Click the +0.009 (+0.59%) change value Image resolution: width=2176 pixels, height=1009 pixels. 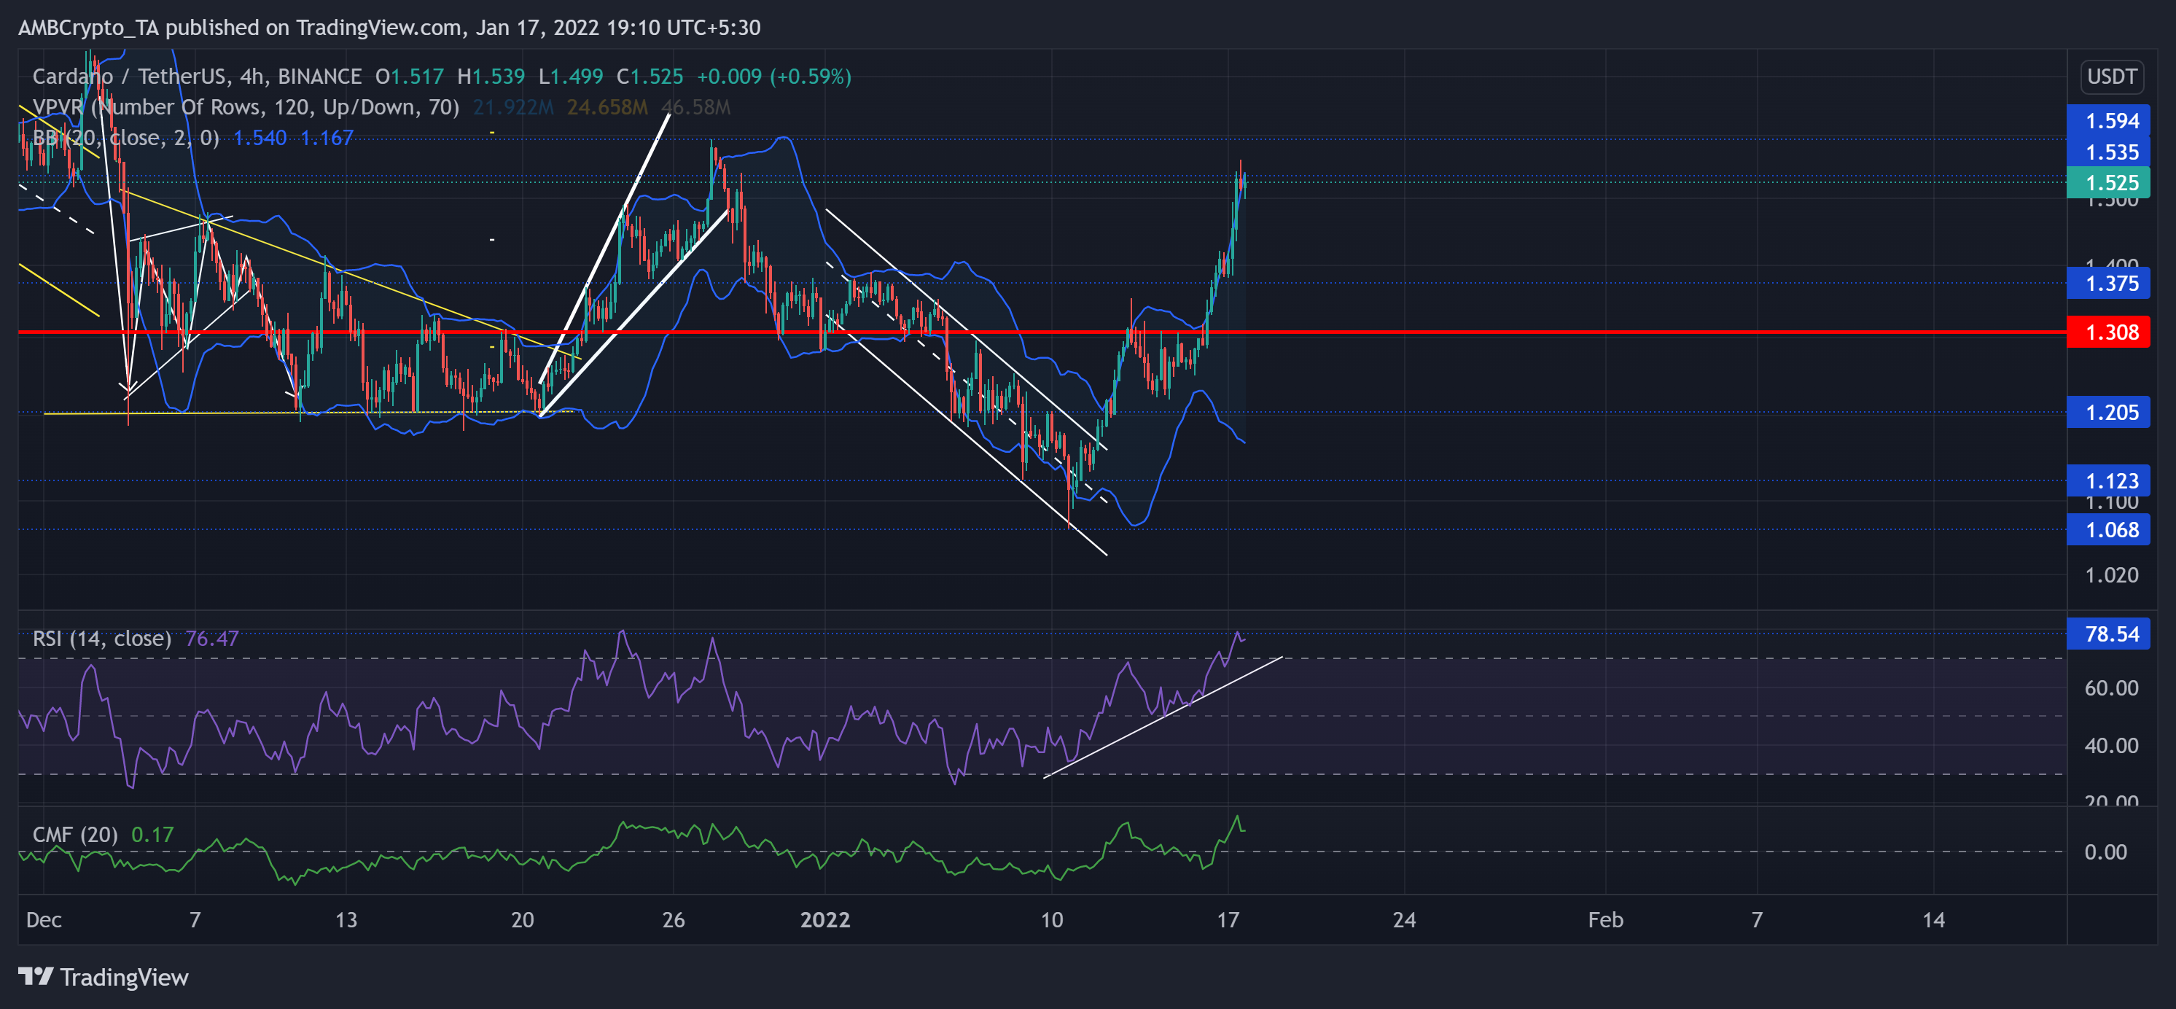pyautogui.click(x=773, y=77)
